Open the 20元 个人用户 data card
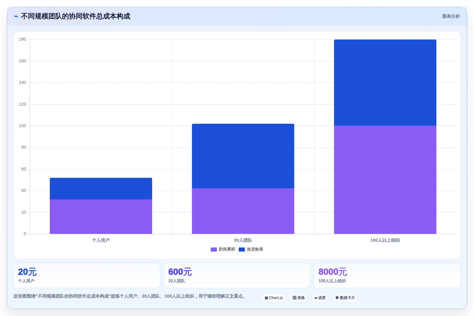 point(87,275)
